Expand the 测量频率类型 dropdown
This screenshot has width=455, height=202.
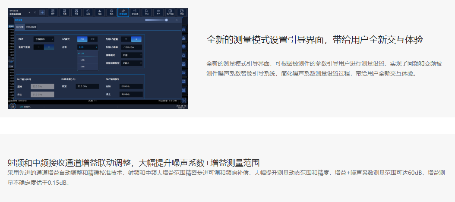click(x=132, y=63)
